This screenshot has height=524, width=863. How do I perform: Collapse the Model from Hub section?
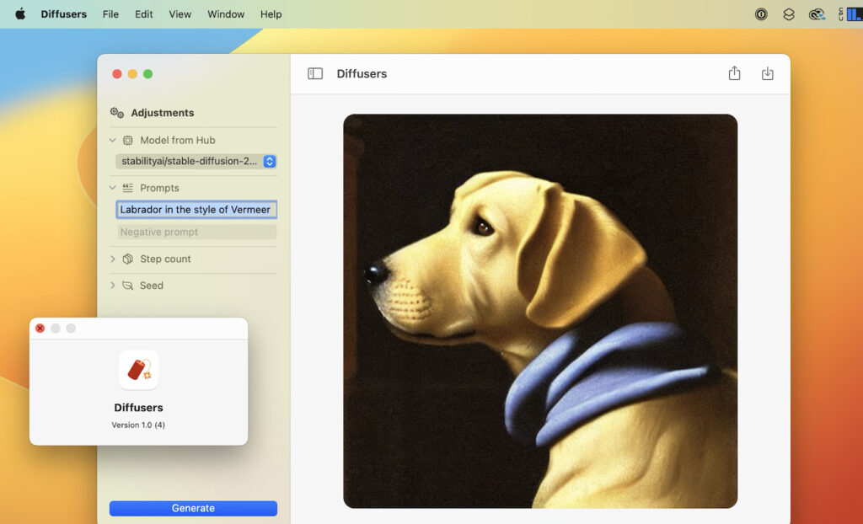point(114,140)
